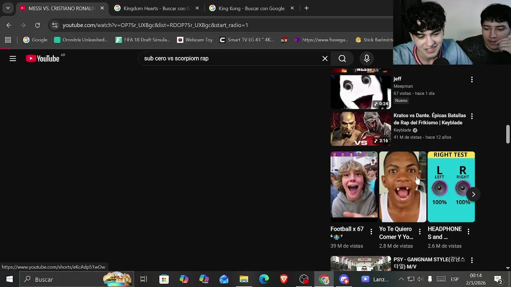Screen dimensions: 511x287
Task: Open Brave browser from the taskbar
Action: point(284,279)
